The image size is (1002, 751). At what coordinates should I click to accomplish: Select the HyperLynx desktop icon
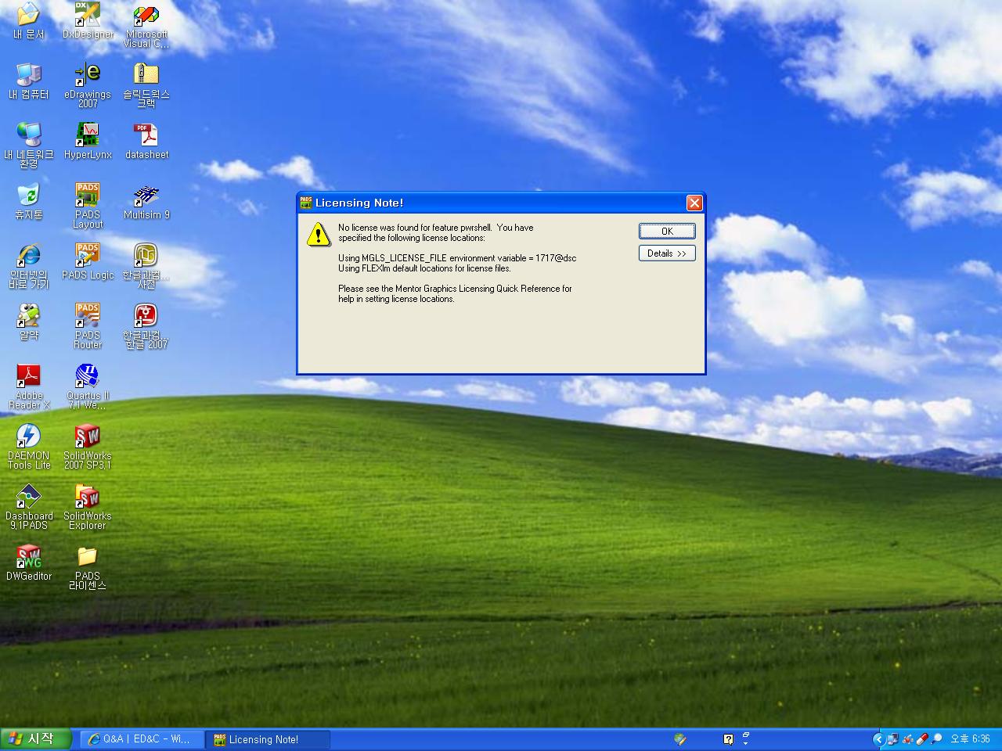coord(88,136)
